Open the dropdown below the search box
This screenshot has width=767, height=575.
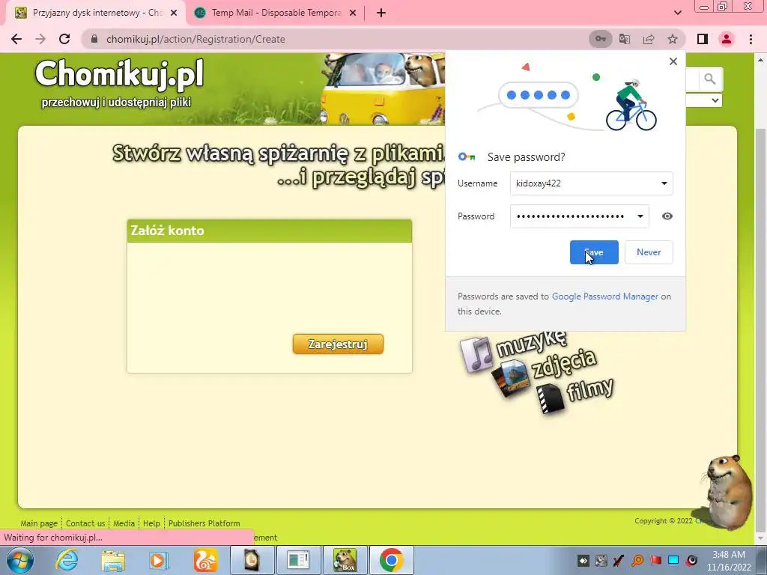click(x=704, y=100)
